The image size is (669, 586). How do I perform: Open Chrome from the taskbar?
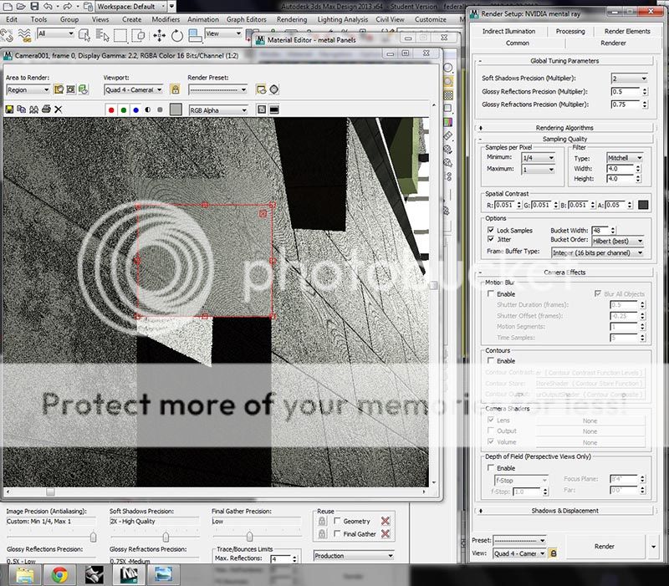(x=59, y=574)
